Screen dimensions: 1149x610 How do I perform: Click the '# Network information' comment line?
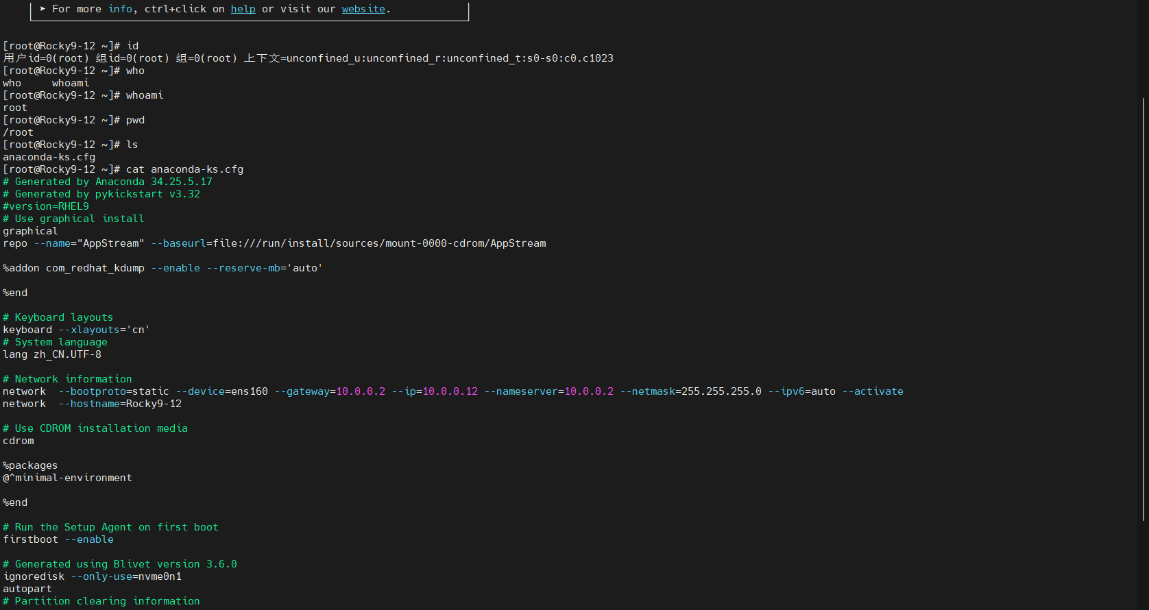point(67,379)
